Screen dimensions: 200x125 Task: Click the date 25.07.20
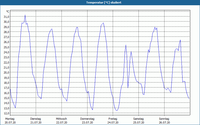tap(139, 122)
